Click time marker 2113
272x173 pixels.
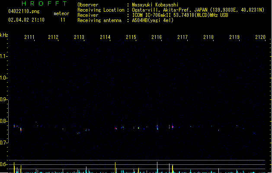point(79,37)
